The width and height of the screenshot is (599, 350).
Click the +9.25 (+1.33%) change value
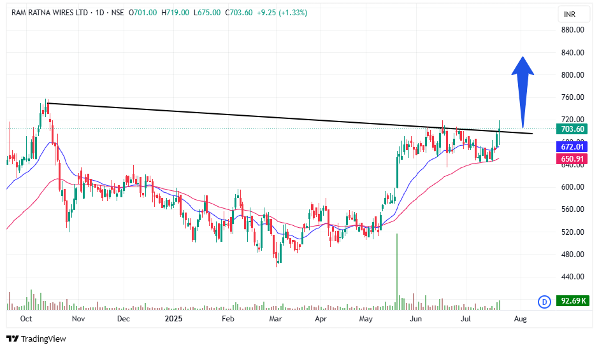pos(282,13)
